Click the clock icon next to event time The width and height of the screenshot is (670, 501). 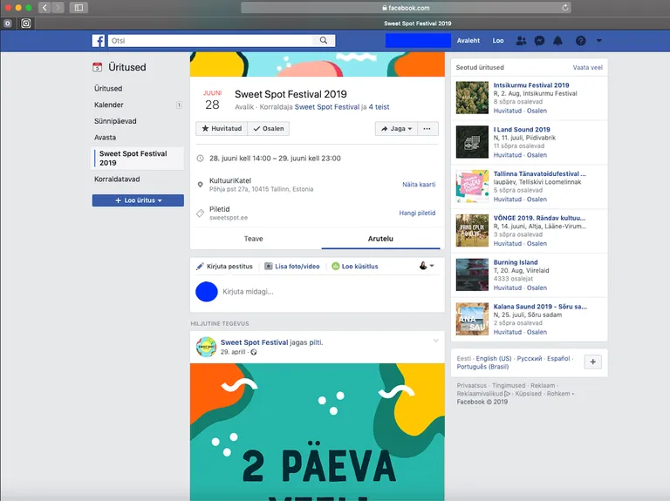(x=200, y=159)
